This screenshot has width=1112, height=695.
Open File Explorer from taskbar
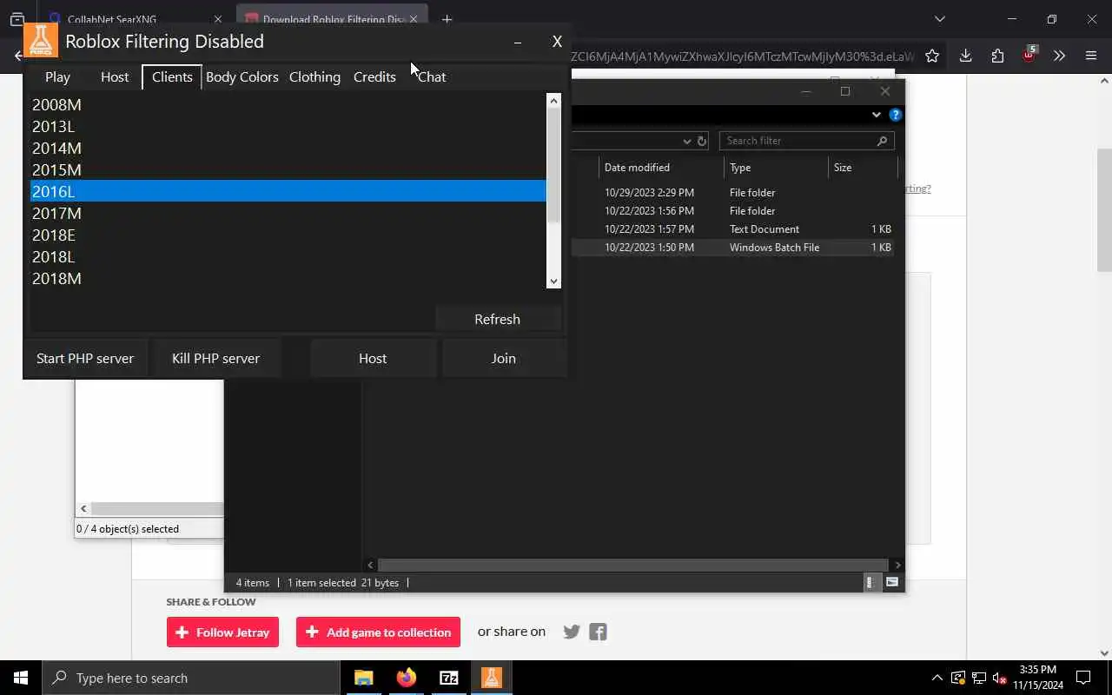[x=363, y=678]
